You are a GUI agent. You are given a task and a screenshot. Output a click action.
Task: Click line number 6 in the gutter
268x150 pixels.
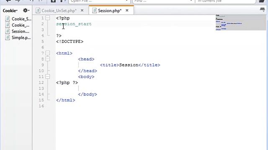pos(43,47)
